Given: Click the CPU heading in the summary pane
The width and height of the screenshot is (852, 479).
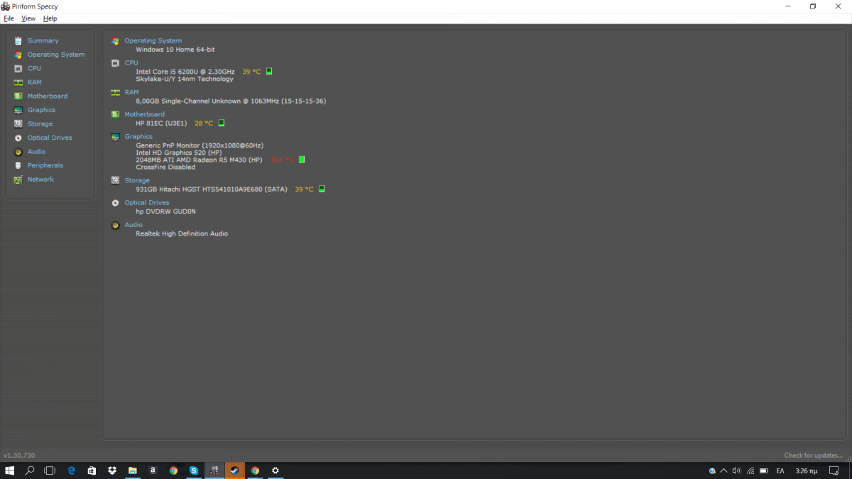Looking at the screenshot, I should (x=131, y=62).
